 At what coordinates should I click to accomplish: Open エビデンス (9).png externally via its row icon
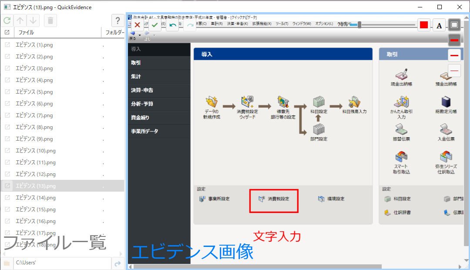(7, 138)
